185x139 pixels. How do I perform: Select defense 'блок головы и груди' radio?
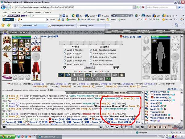pos(91,50)
